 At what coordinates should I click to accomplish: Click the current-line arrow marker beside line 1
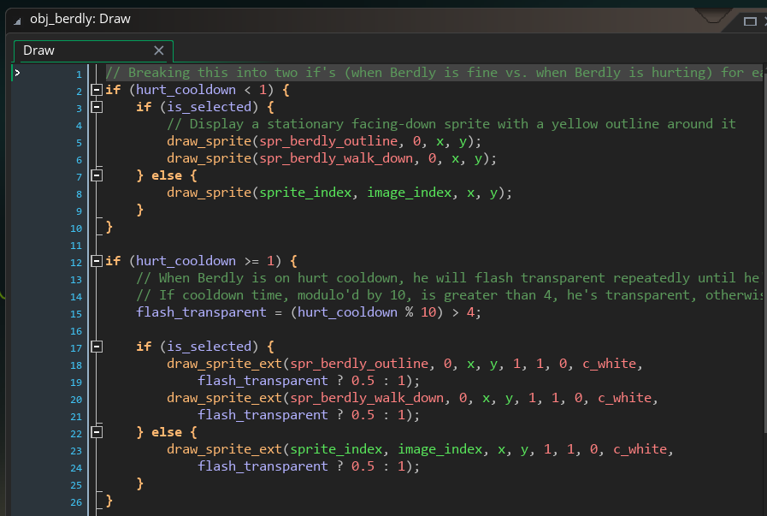17,73
